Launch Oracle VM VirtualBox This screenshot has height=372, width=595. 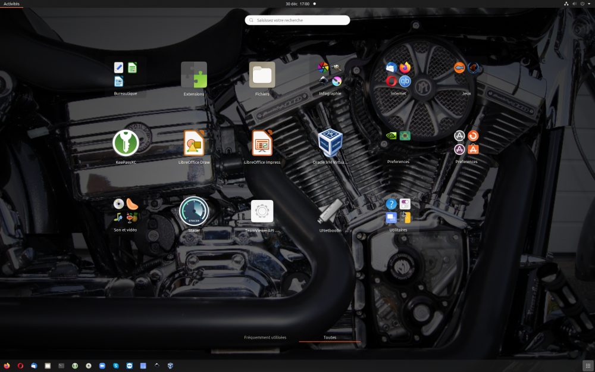tap(330, 143)
